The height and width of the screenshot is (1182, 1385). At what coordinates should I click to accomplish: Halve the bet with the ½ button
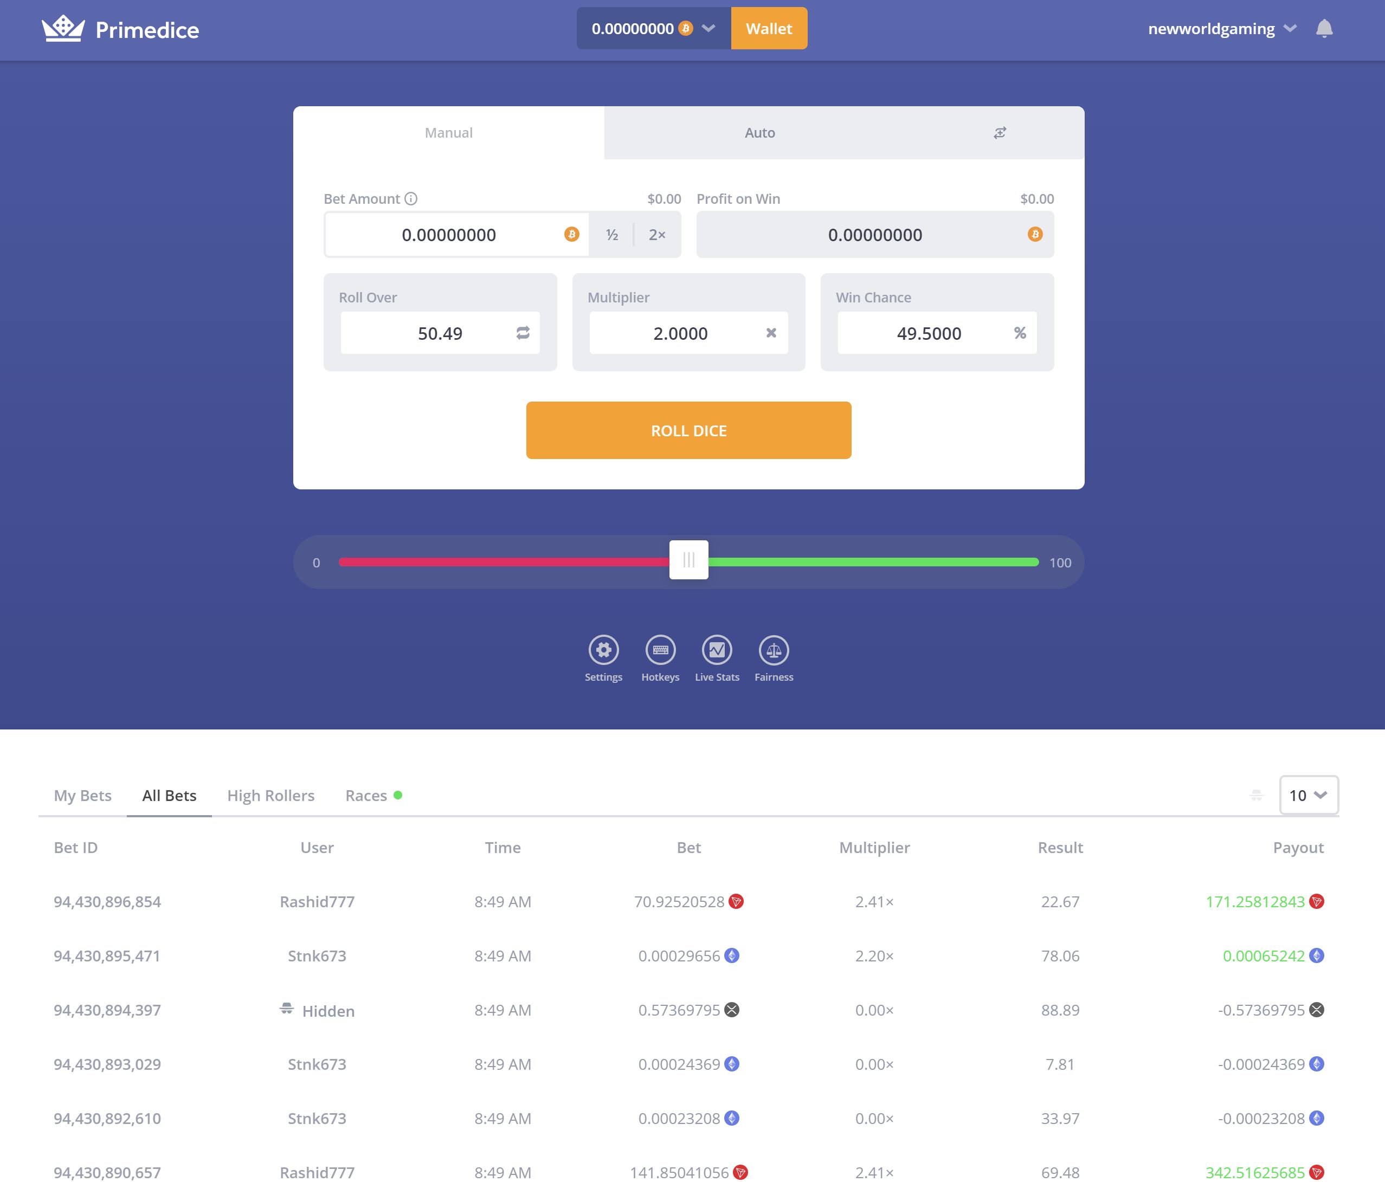pos(611,235)
